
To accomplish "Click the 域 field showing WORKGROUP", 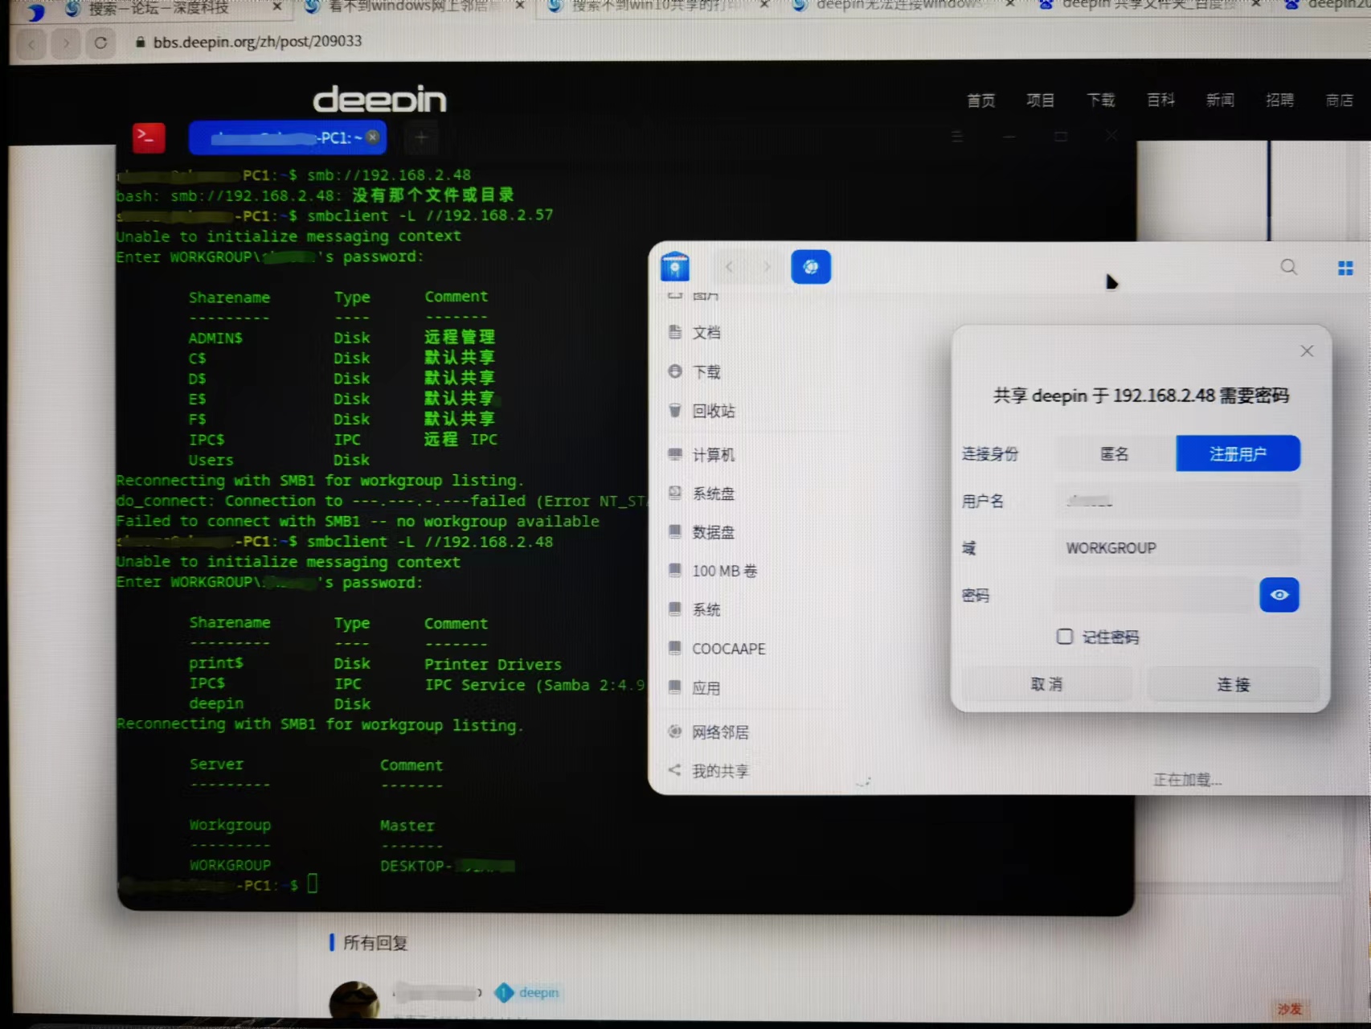I will coord(1177,548).
